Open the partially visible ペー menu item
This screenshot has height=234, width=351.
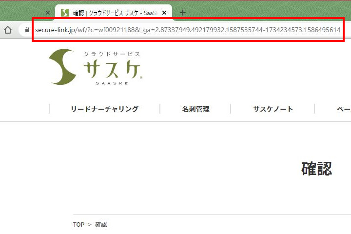(343, 109)
